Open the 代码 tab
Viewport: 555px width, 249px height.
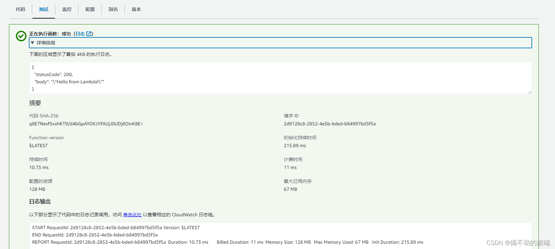click(x=21, y=9)
